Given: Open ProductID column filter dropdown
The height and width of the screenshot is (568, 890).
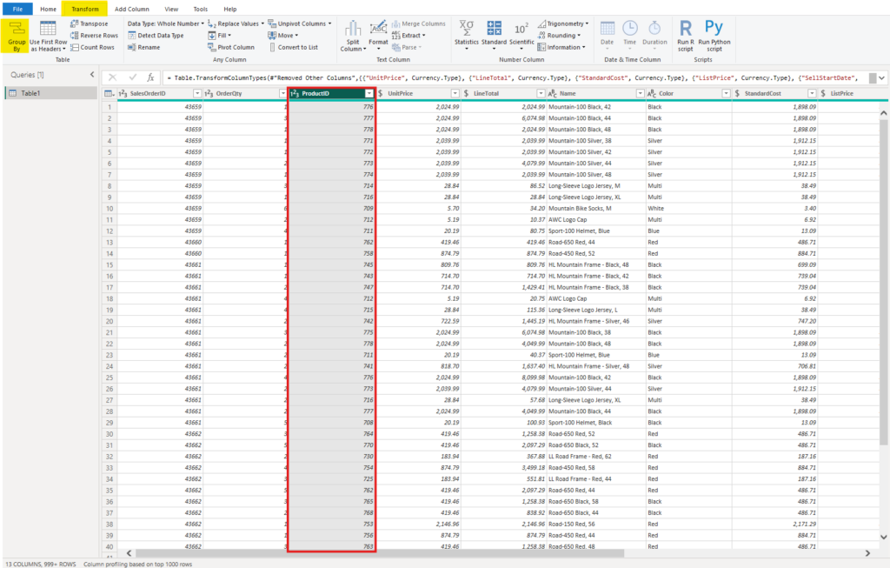Looking at the screenshot, I should tap(369, 93).
